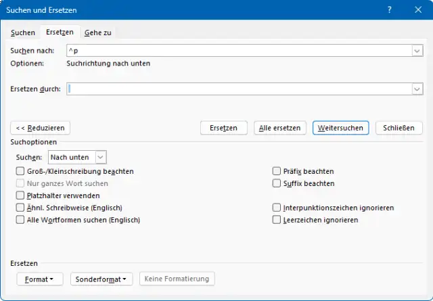Open the Nach unten search direction dropdown
Image resolution: width=433 pixels, height=301 pixels.
pyautogui.click(x=101, y=157)
